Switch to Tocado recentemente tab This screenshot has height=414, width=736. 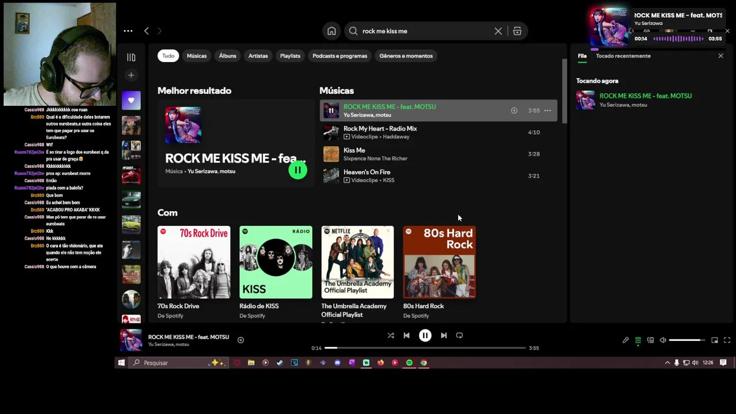pyautogui.click(x=623, y=56)
